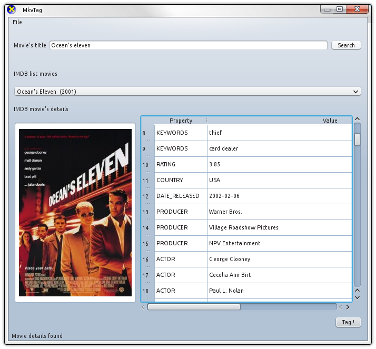Select the 'USA' value cell
The height and width of the screenshot is (349, 376).
pos(280,180)
